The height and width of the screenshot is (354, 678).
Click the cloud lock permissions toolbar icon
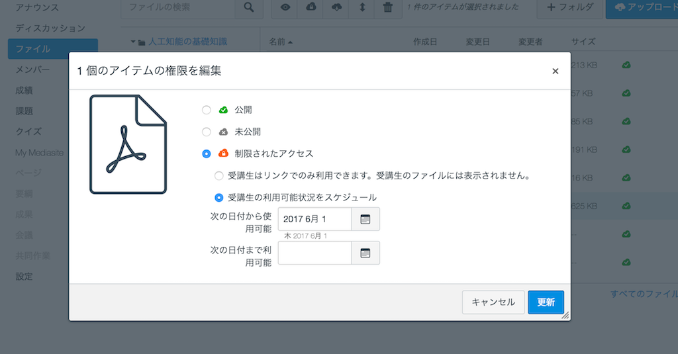point(311,7)
